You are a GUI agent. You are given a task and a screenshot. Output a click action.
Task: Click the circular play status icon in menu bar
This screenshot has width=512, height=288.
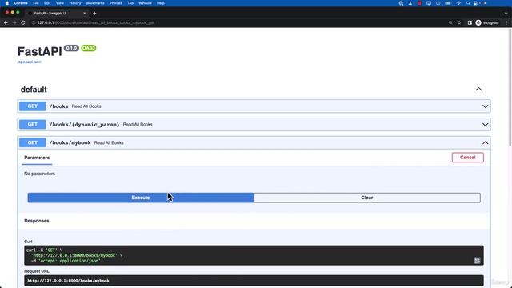[x=438, y=3]
